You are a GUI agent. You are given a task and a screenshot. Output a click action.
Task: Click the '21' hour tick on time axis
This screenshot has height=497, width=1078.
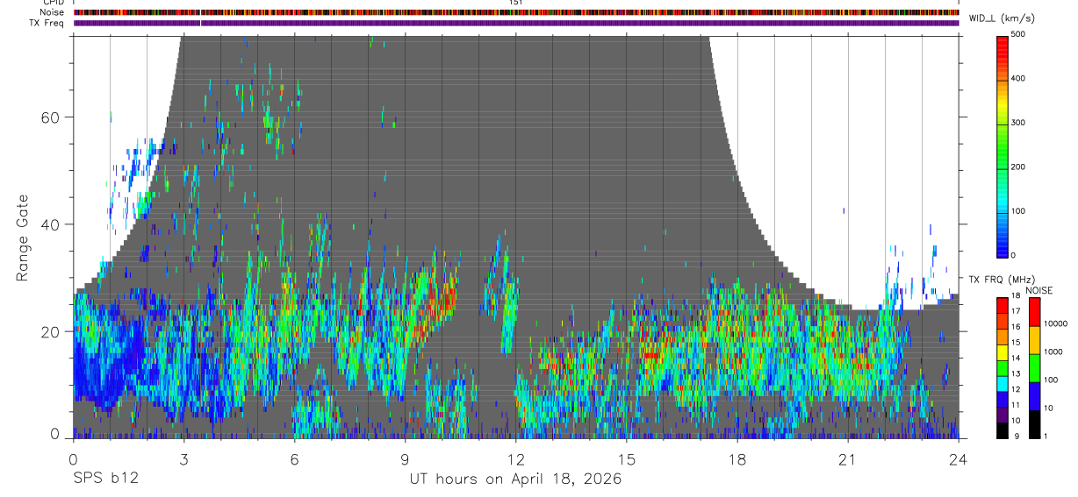click(x=848, y=458)
